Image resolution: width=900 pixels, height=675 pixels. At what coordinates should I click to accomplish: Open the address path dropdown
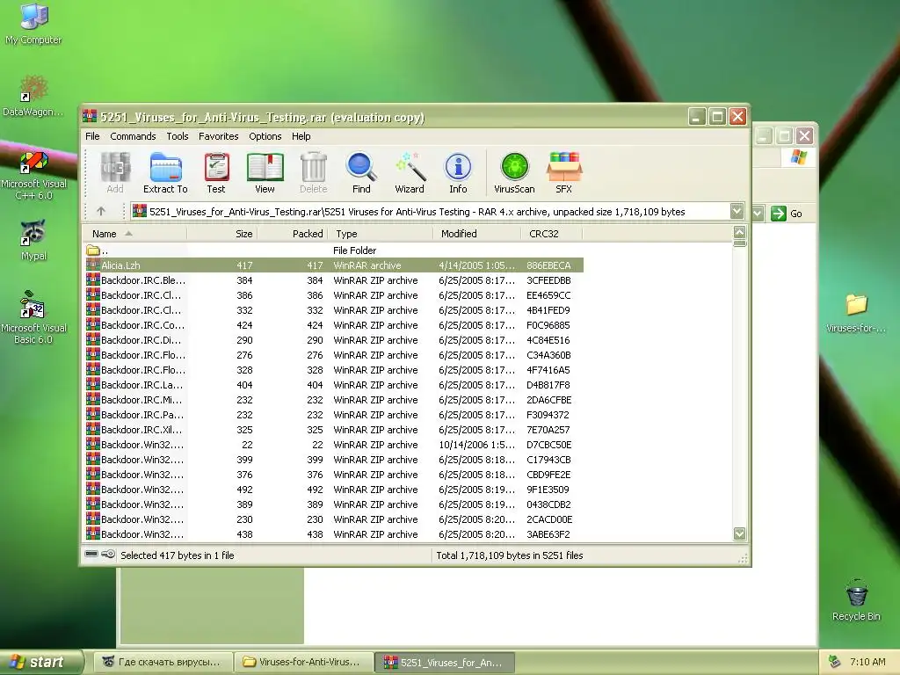pos(737,211)
